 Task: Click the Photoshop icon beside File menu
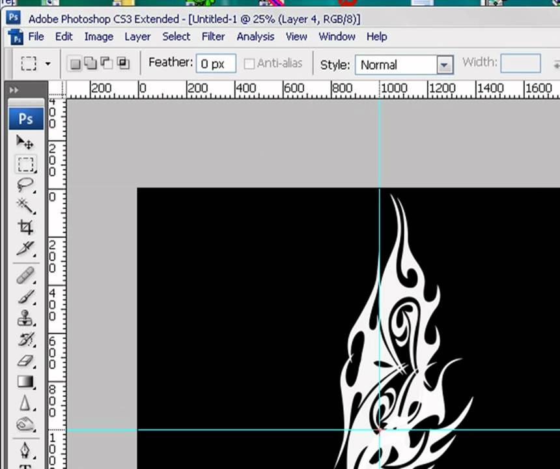[x=16, y=37]
